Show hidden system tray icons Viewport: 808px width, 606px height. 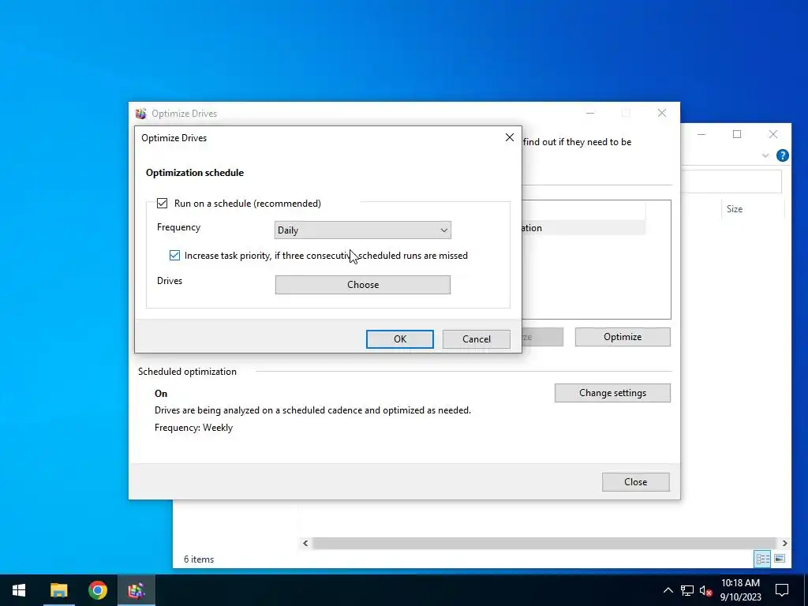668,590
